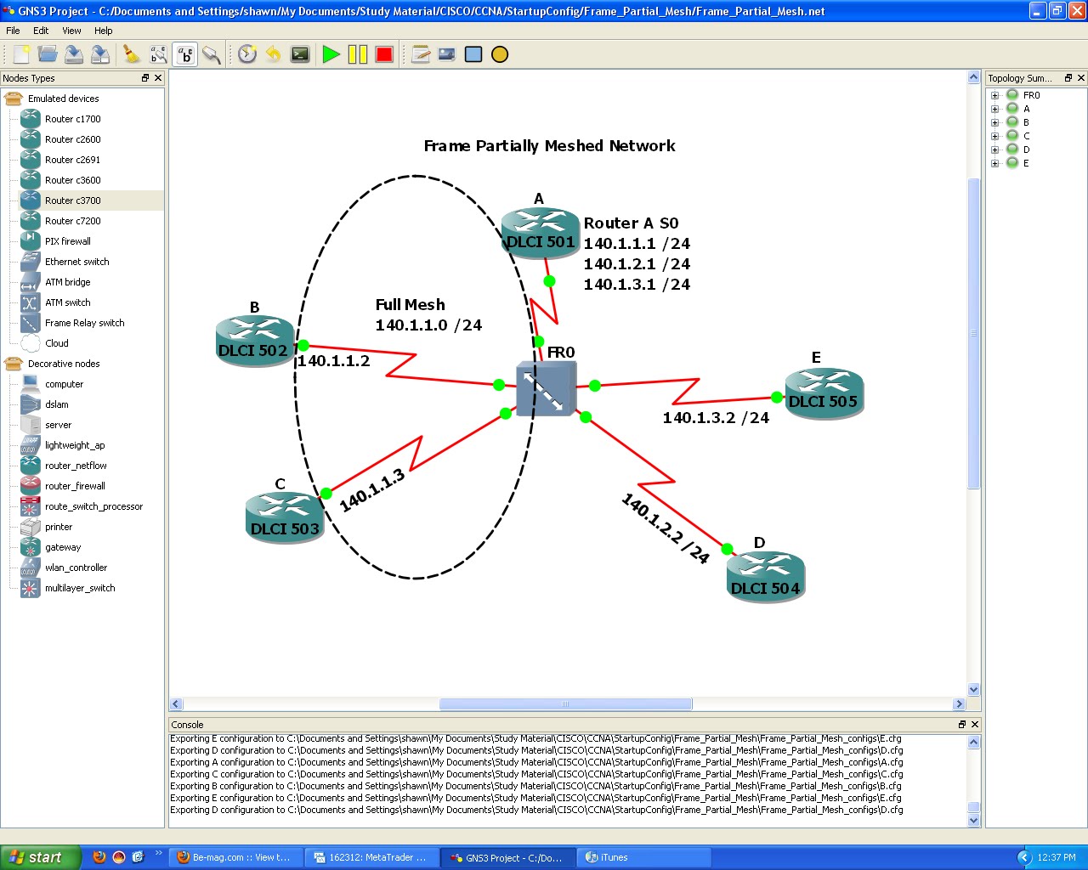Screen dimensions: 1088x870
Task: Click the Save Project As toolbar icon
Action: pos(100,54)
